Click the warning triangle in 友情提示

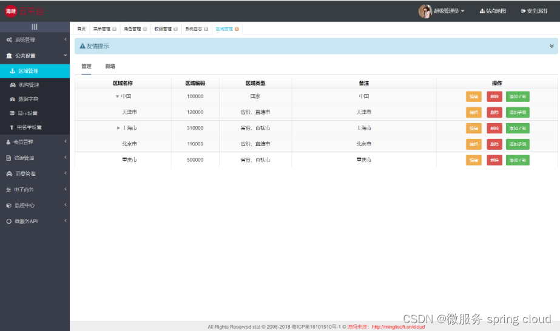click(83, 46)
